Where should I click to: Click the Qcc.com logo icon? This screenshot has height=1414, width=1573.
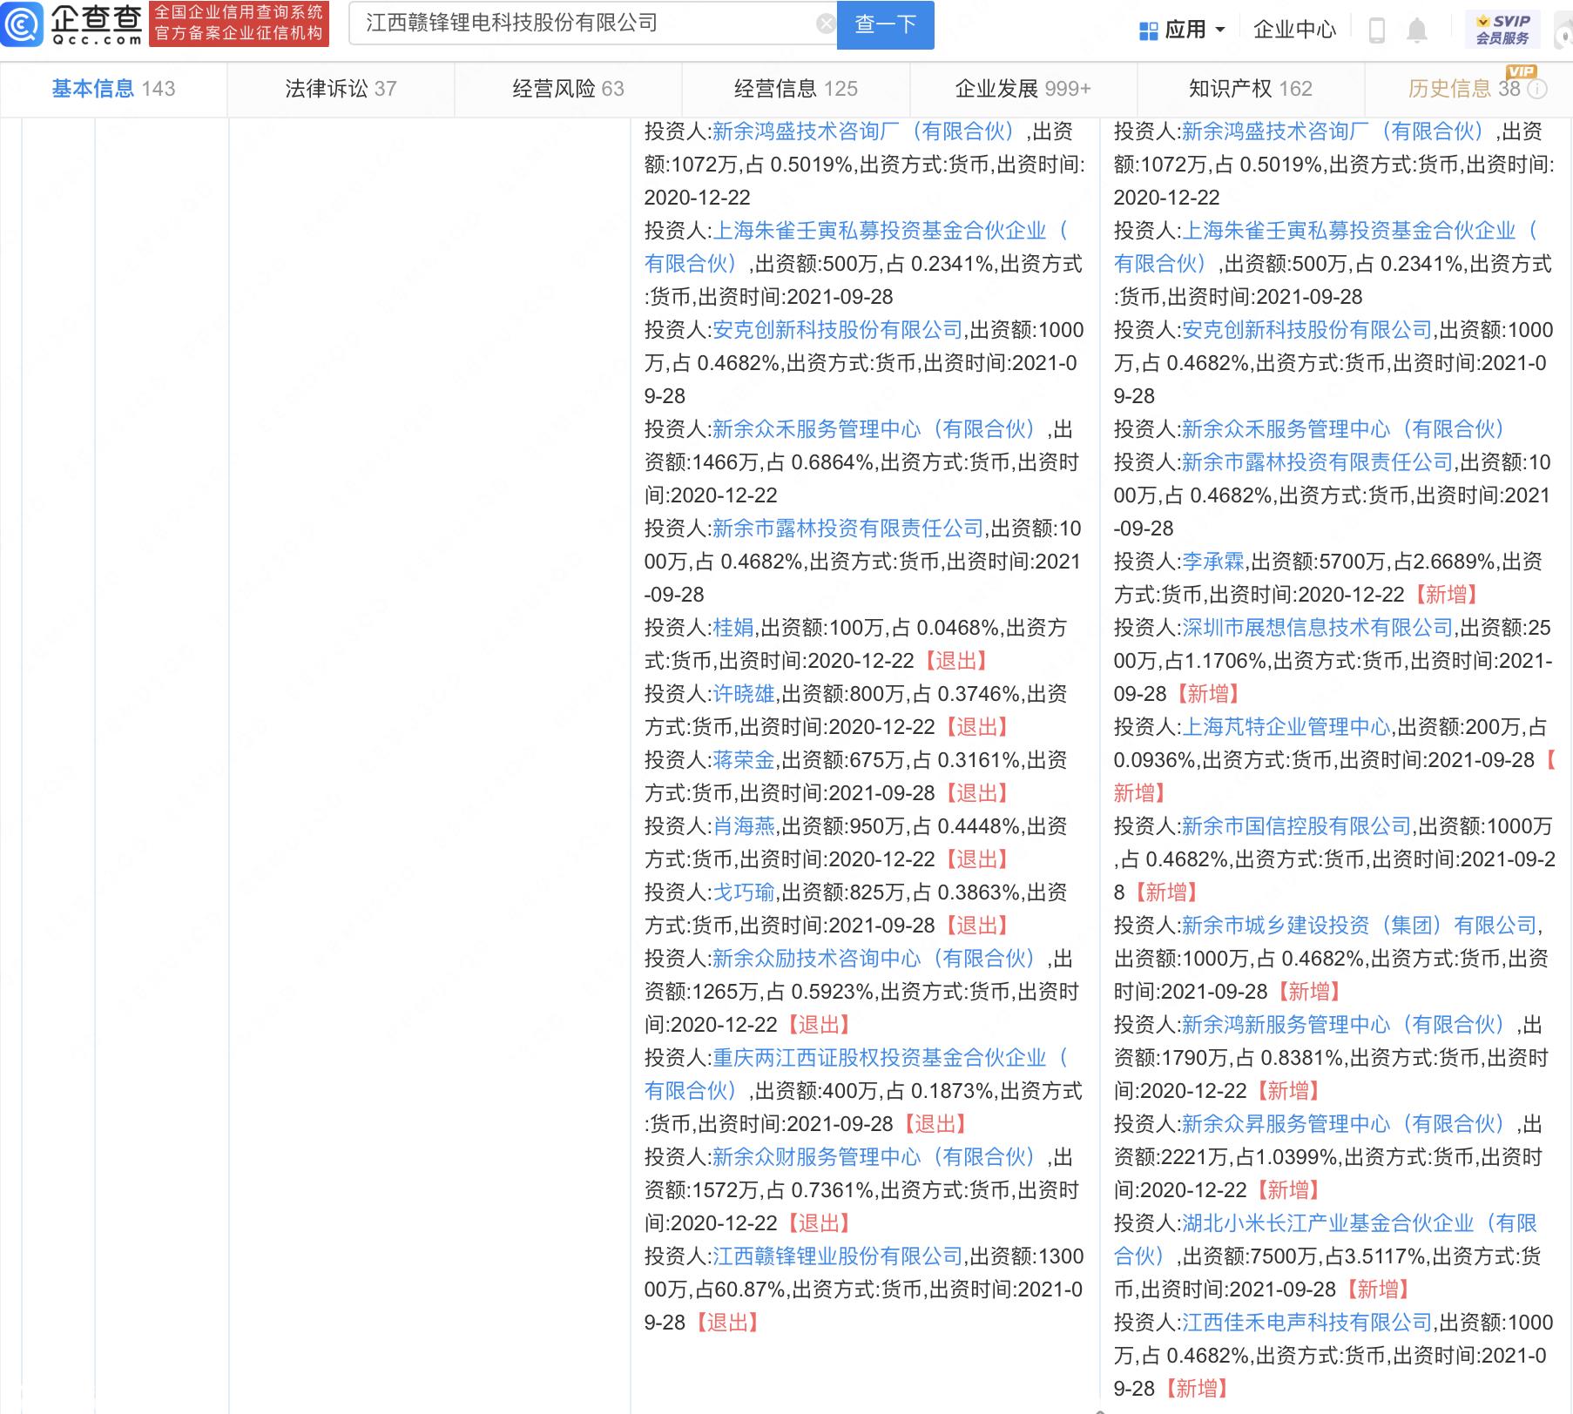tap(22, 24)
